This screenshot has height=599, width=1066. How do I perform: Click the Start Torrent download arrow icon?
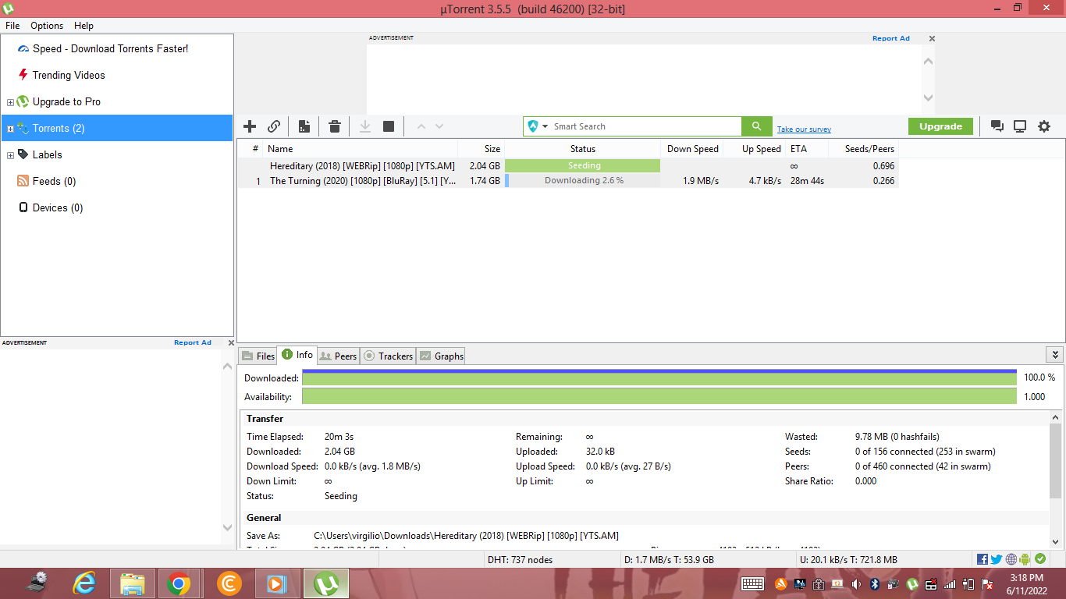pos(364,126)
